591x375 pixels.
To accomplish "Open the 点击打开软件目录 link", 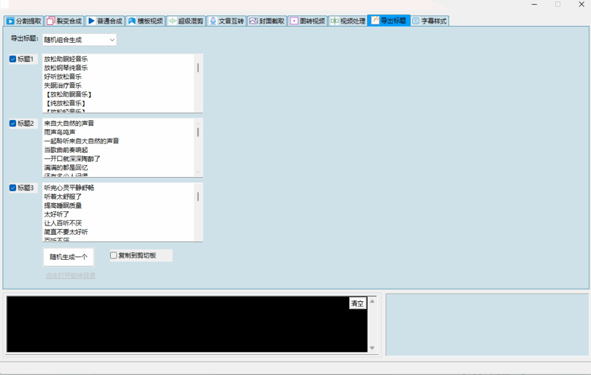I will click(x=70, y=276).
